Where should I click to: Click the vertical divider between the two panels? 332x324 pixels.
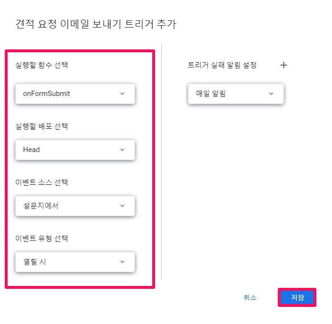[162, 162]
